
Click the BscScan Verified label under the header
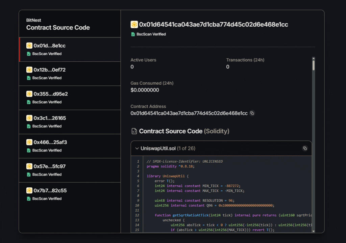[x=151, y=34]
